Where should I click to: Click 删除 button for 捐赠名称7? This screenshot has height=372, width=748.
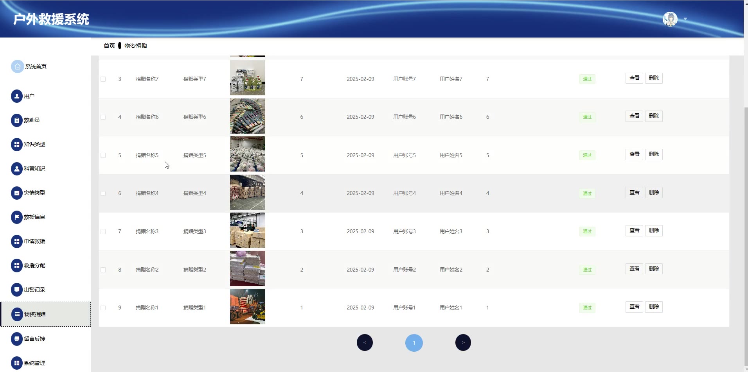[654, 78]
